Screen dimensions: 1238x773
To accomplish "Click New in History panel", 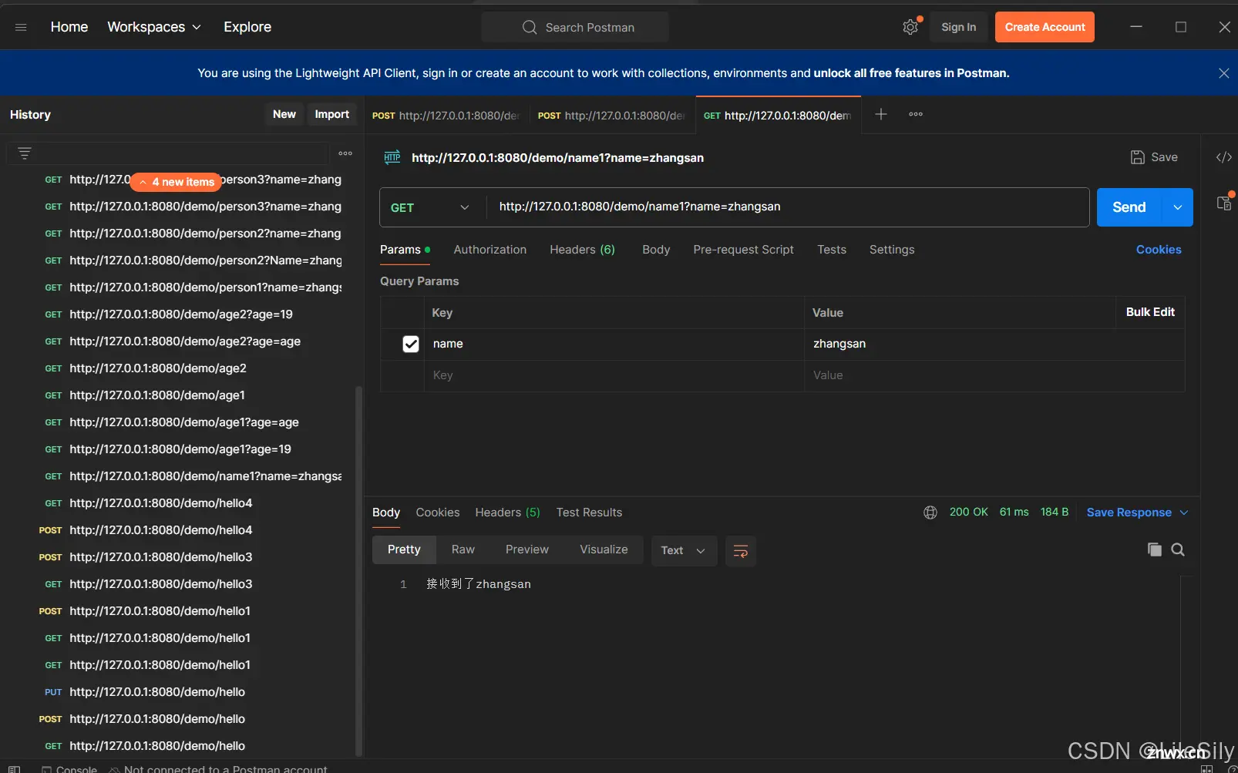I will [284, 114].
